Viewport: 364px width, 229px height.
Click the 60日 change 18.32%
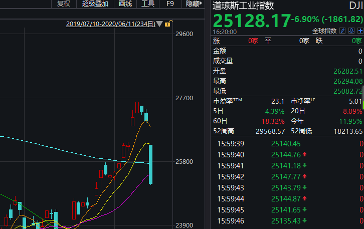[273, 121]
